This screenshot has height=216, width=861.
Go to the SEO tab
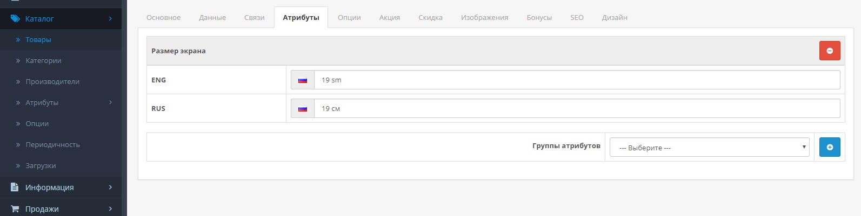(x=577, y=18)
